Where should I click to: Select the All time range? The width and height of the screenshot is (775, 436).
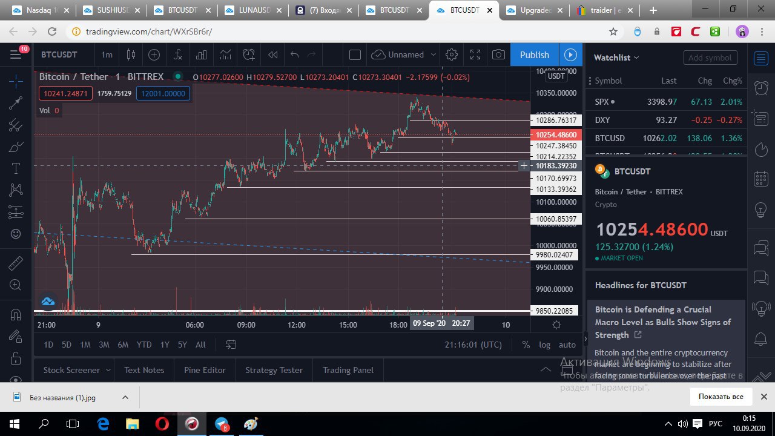tap(200, 345)
